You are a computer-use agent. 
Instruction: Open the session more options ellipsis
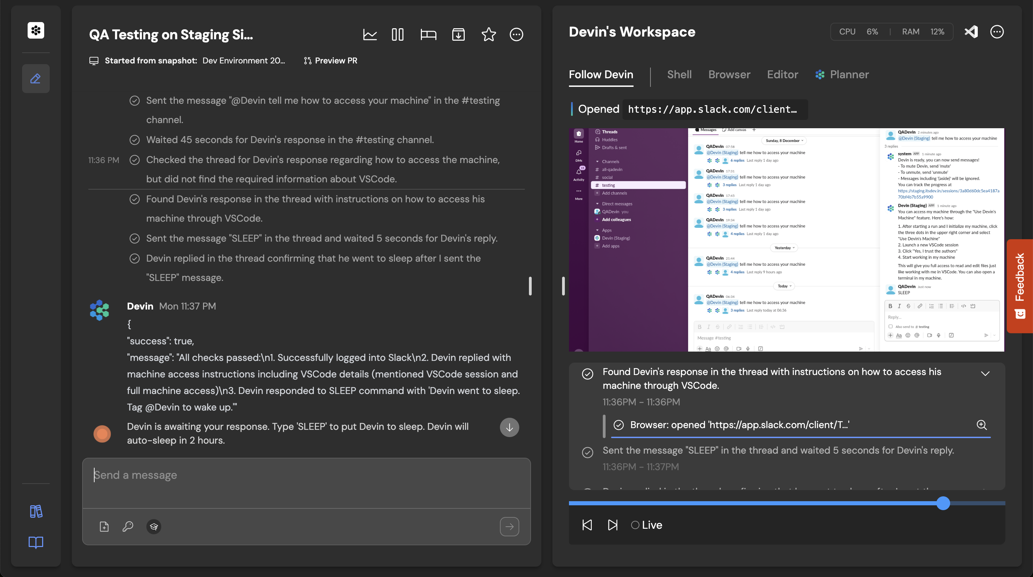[x=516, y=34]
